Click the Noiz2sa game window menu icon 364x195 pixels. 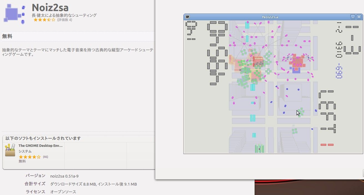(x=188, y=17)
